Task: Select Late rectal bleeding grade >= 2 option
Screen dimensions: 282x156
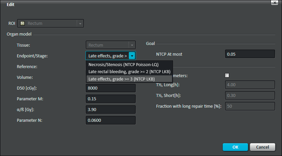Action: (129, 72)
